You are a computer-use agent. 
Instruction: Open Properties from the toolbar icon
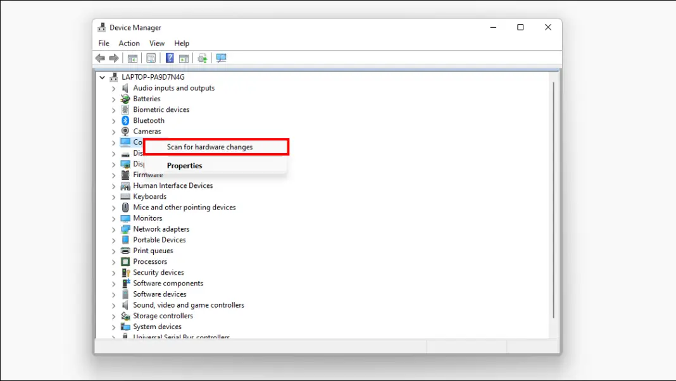tap(151, 58)
